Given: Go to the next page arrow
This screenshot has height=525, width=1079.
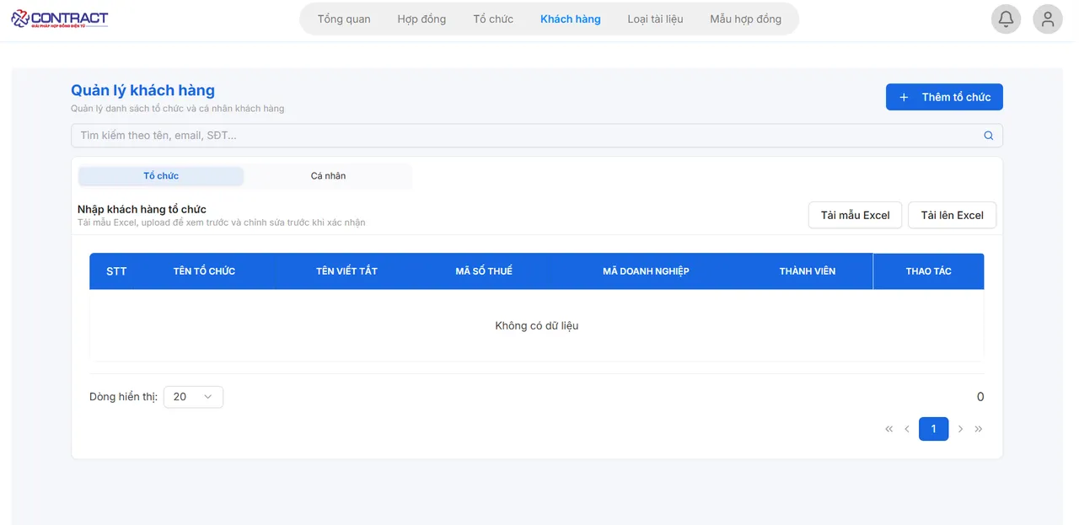Looking at the screenshot, I should pos(960,429).
